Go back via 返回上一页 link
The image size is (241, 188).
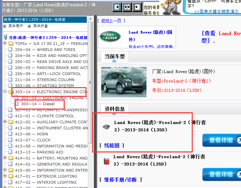111,21
